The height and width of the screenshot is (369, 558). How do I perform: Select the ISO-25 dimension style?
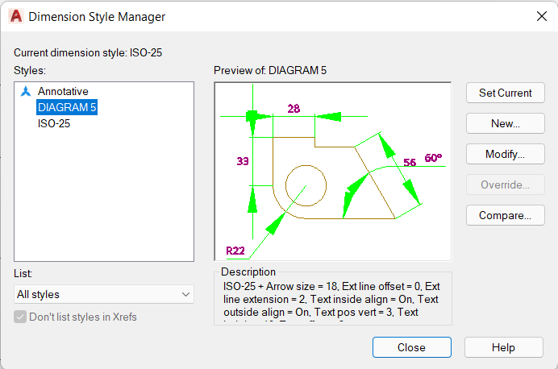pos(54,123)
